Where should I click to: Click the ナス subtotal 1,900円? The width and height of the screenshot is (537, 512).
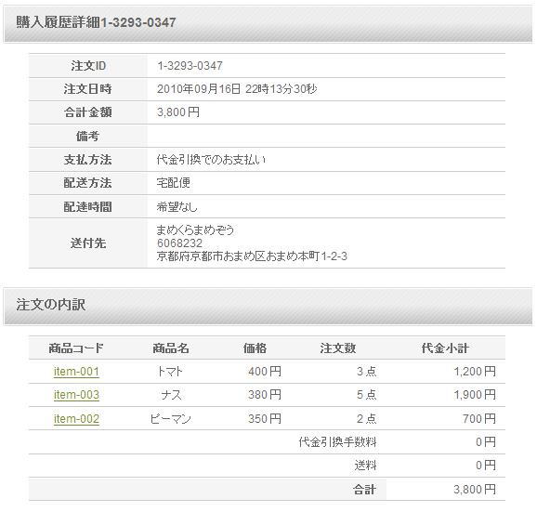point(475,395)
